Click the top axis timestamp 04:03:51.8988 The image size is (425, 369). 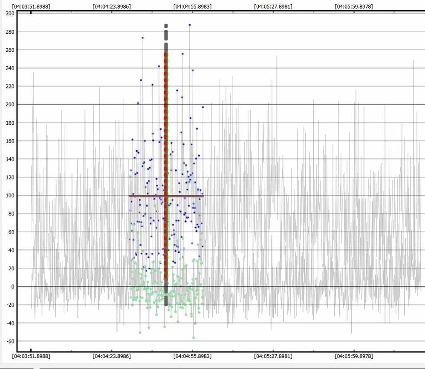(x=31, y=6)
